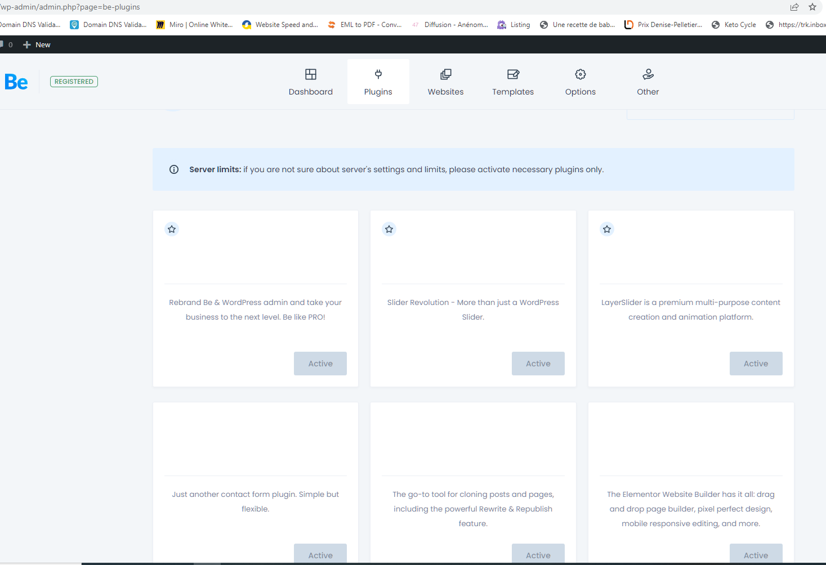This screenshot has width=826, height=565.
Task: Click 'Just another contact form plugin' text
Action: point(255,501)
